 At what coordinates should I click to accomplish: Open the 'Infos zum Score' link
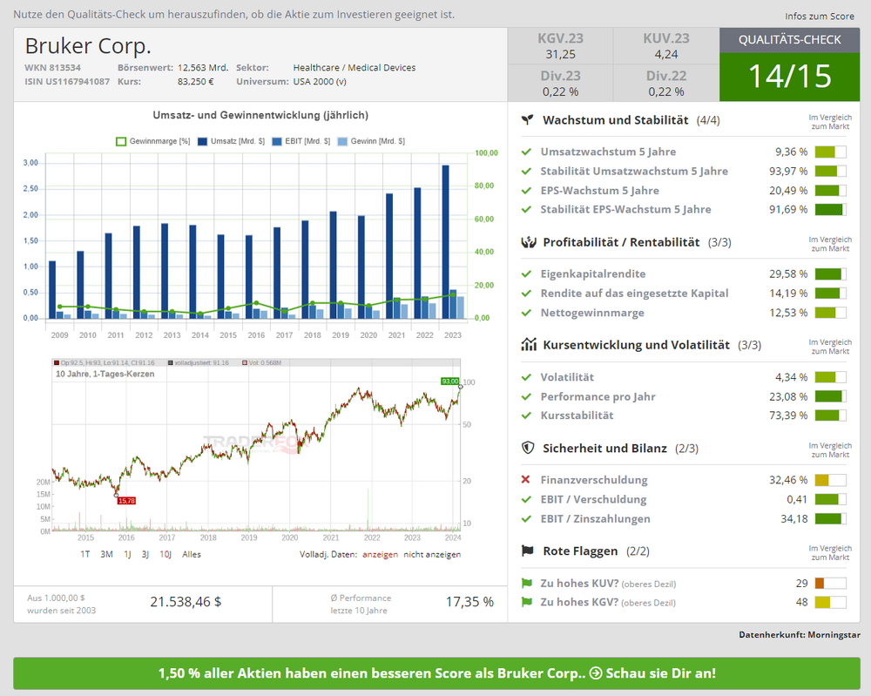[x=820, y=16]
